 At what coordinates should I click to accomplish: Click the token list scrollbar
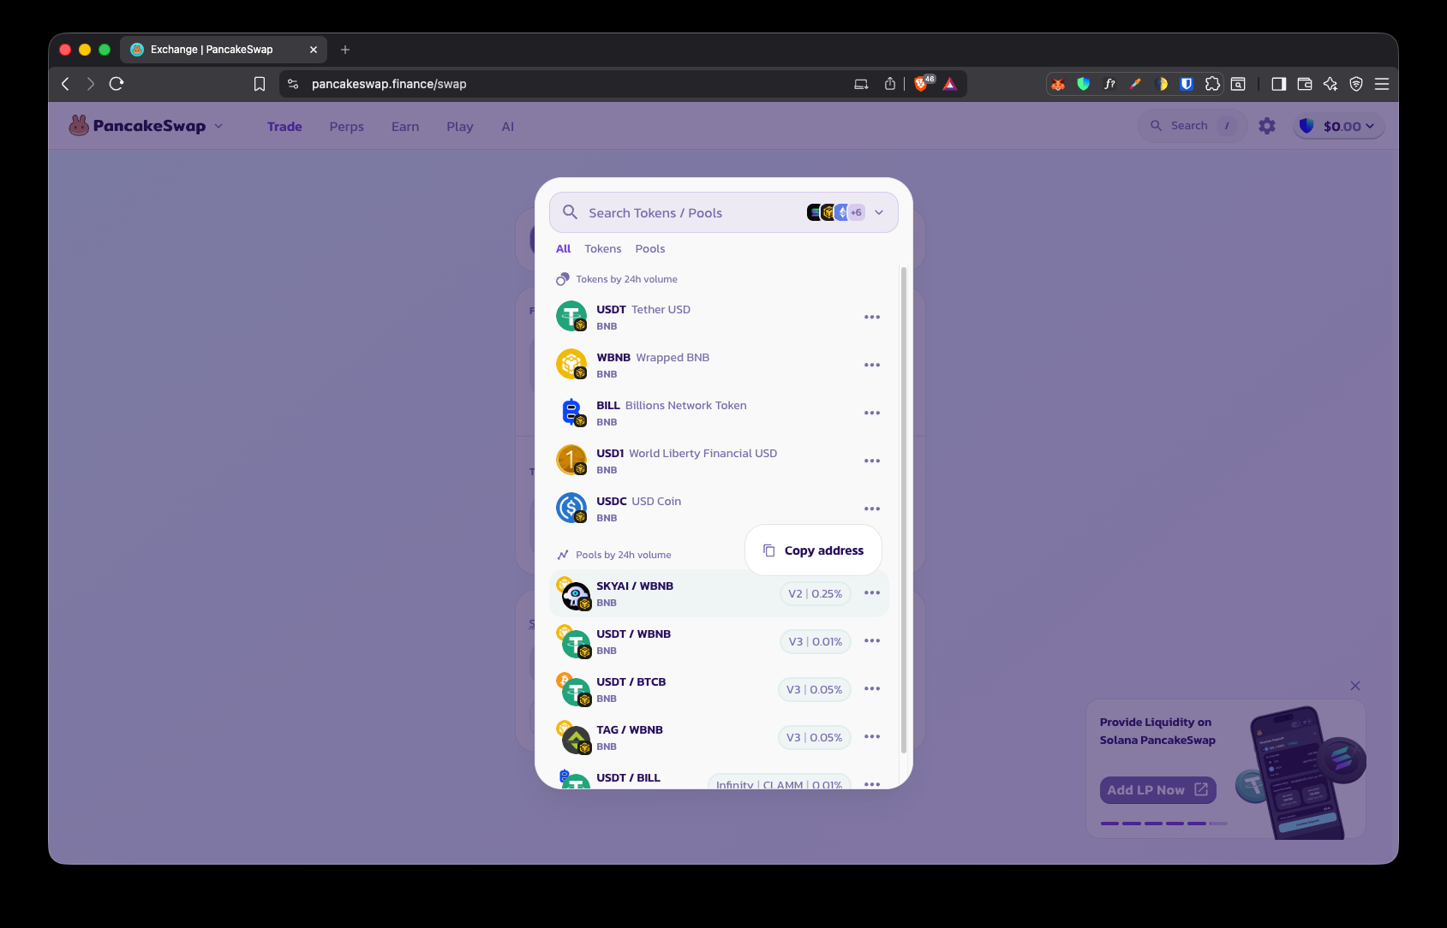tap(903, 510)
